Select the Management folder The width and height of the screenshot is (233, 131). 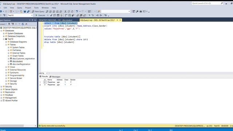11,98
